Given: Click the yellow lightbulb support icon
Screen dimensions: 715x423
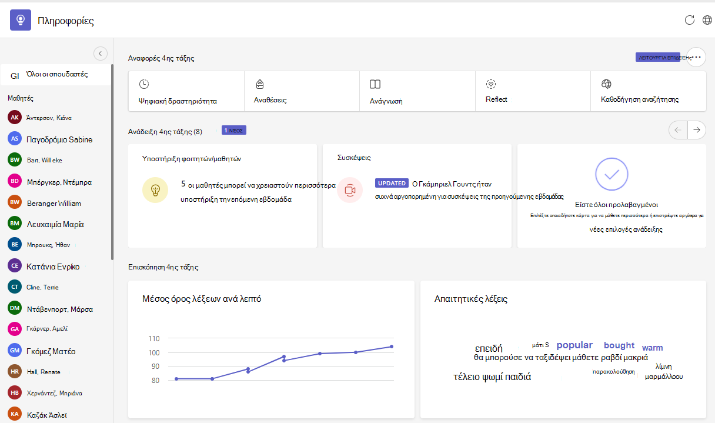Looking at the screenshot, I should (x=155, y=190).
